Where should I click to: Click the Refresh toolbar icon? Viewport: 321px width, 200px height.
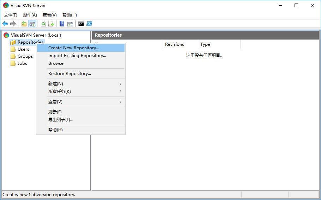[x=43, y=24]
